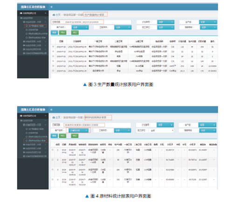233x205 pixels.
Task: Click the green 清空 button in Figure 4
Action: pos(75,136)
